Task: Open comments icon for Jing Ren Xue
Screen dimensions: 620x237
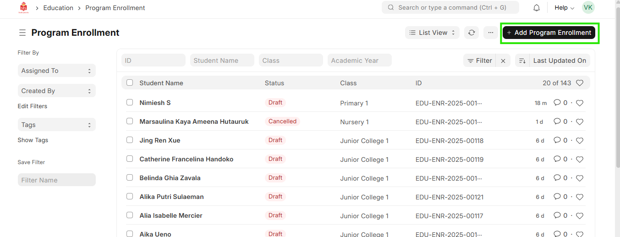Action: 557,140
